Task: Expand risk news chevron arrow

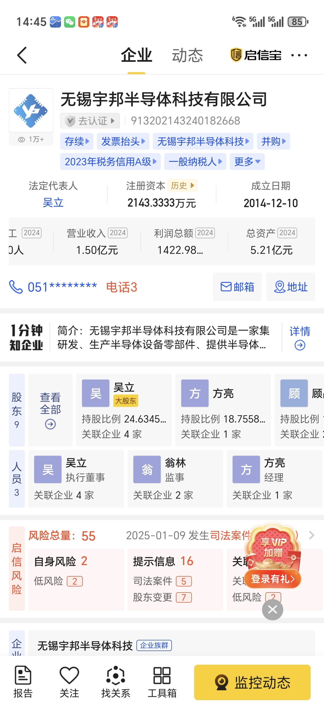Action: coord(311,535)
